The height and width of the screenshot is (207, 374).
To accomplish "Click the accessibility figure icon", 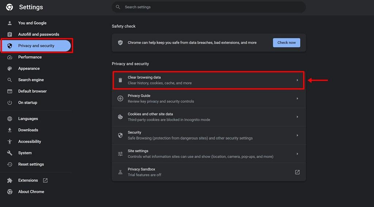I will point(9,142).
